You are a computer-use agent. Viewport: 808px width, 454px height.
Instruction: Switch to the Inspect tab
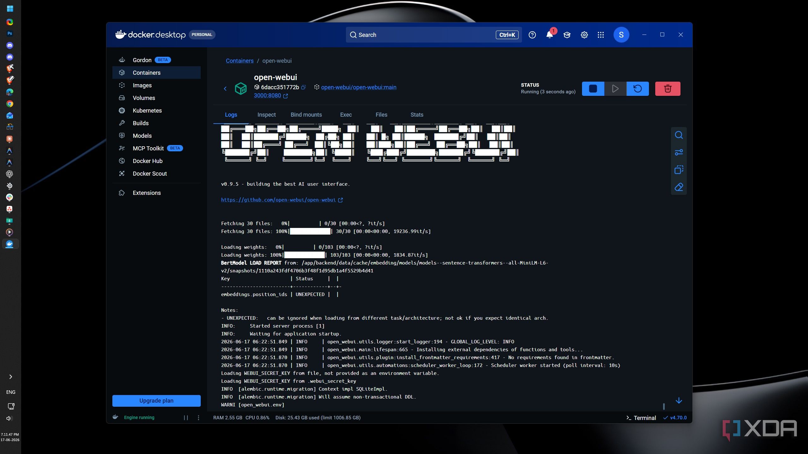pos(266,115)
